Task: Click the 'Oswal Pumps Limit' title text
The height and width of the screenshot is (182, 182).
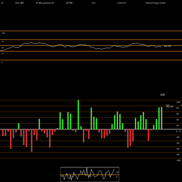Action: 155,3
